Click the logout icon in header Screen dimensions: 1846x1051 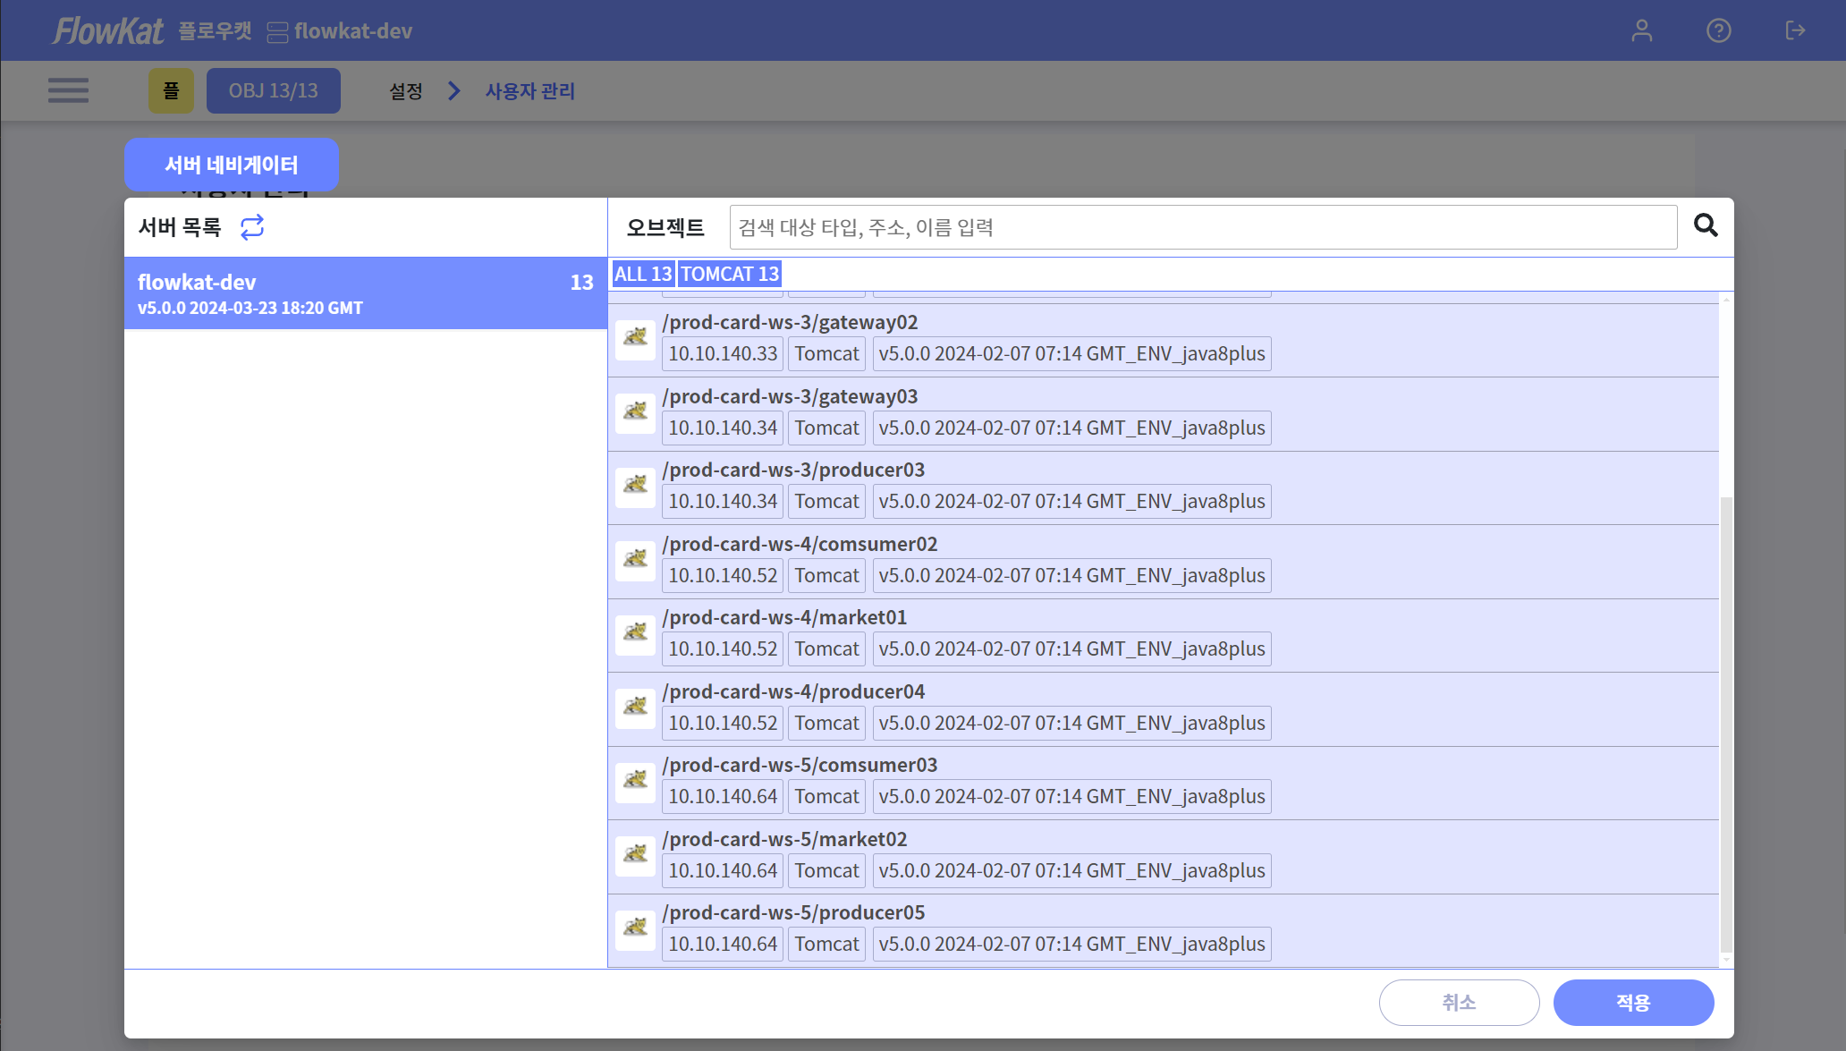pyautogui.click(x=1794, y=30)
